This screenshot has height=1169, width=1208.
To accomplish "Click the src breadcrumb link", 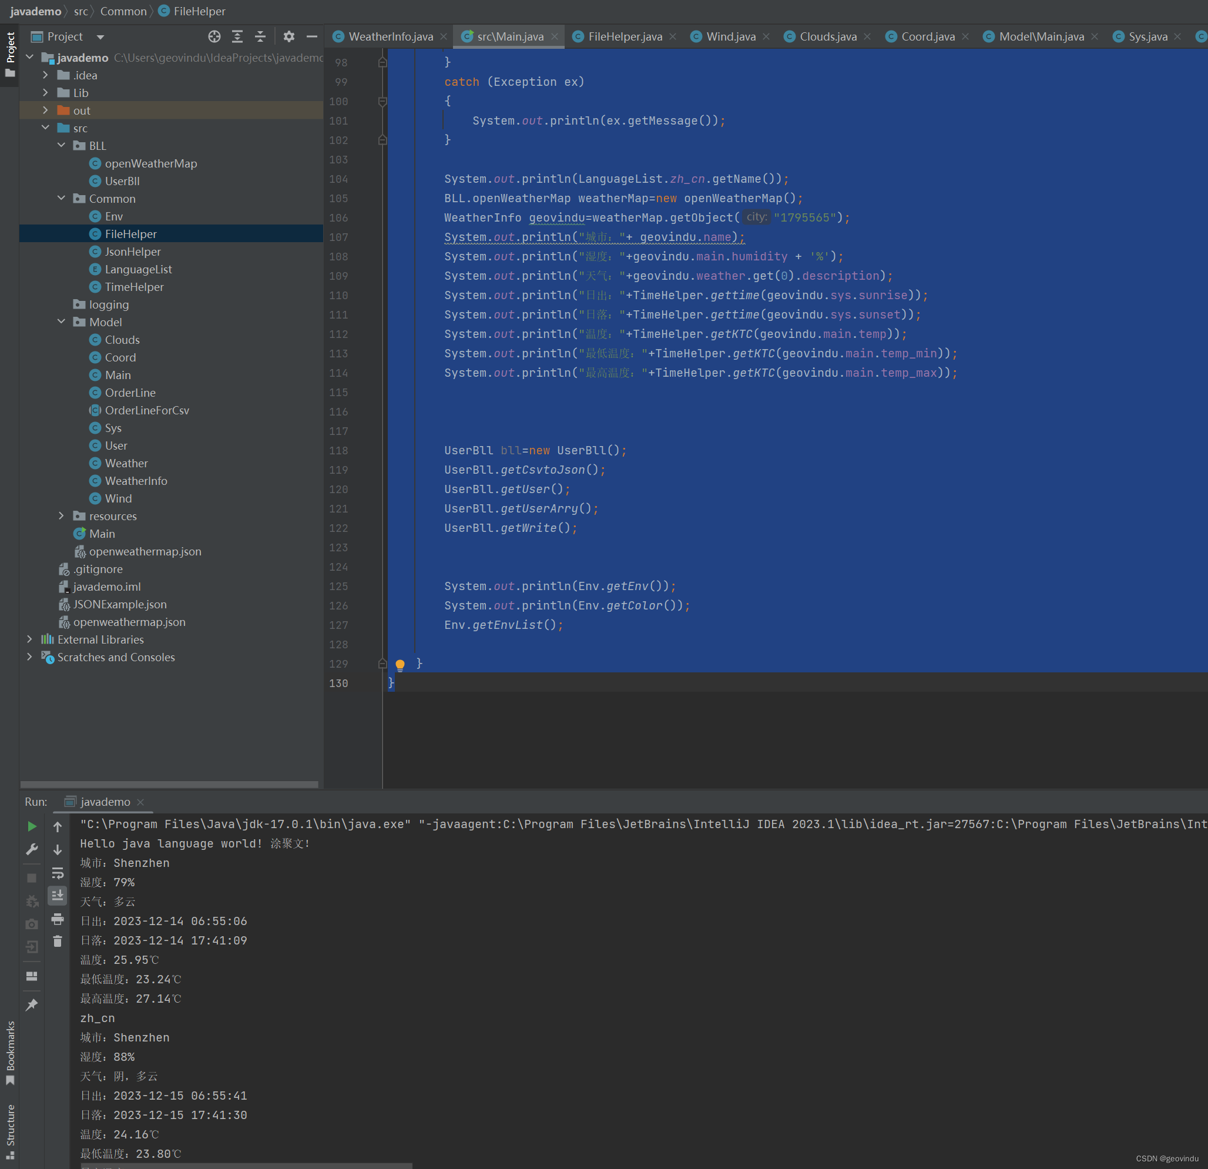I will (x=80, y=11).
